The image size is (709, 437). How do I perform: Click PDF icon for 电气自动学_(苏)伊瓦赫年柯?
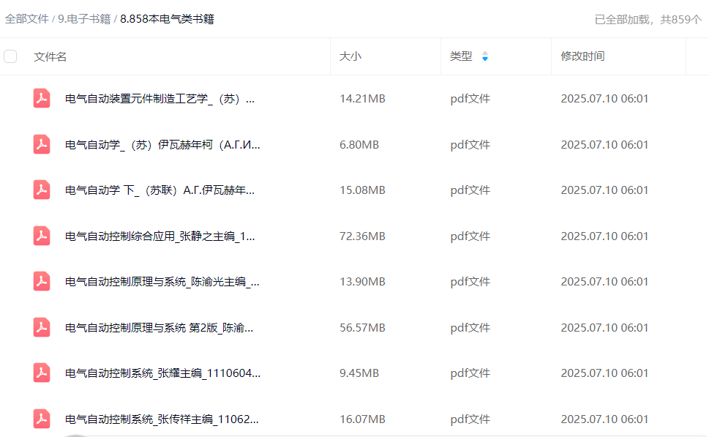42,145
